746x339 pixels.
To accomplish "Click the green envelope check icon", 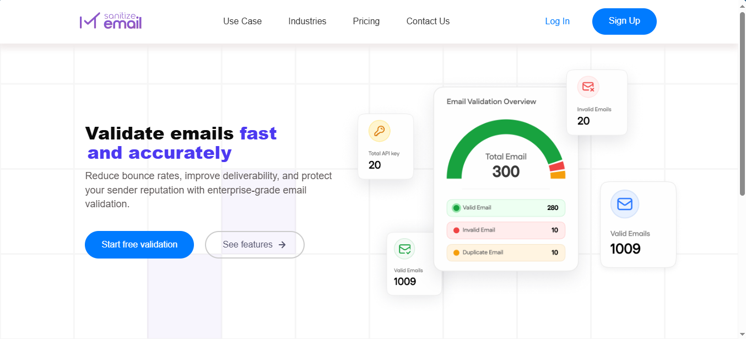I will pos(404,249).
